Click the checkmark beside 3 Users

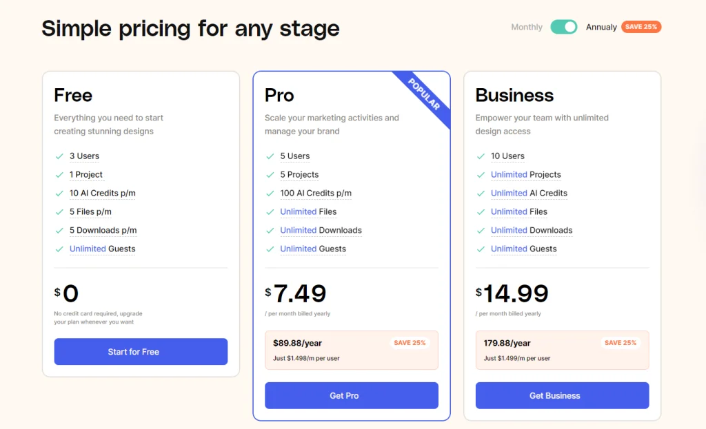(59, 156)
